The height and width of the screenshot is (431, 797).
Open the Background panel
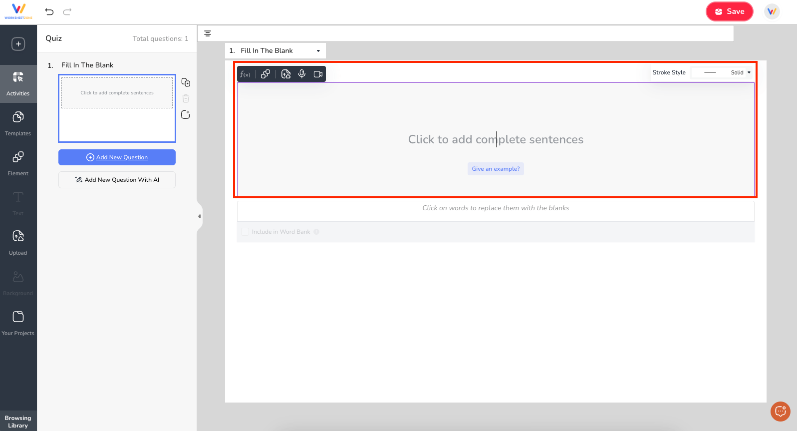[18, 283]
